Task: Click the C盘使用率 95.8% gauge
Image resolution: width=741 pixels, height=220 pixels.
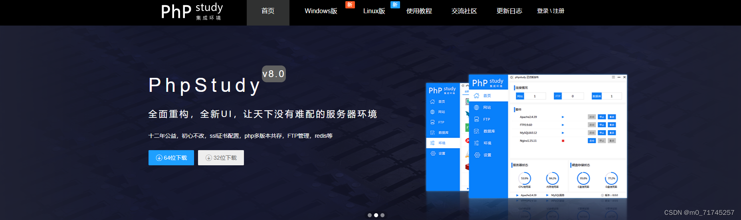Action: (583, 178)
